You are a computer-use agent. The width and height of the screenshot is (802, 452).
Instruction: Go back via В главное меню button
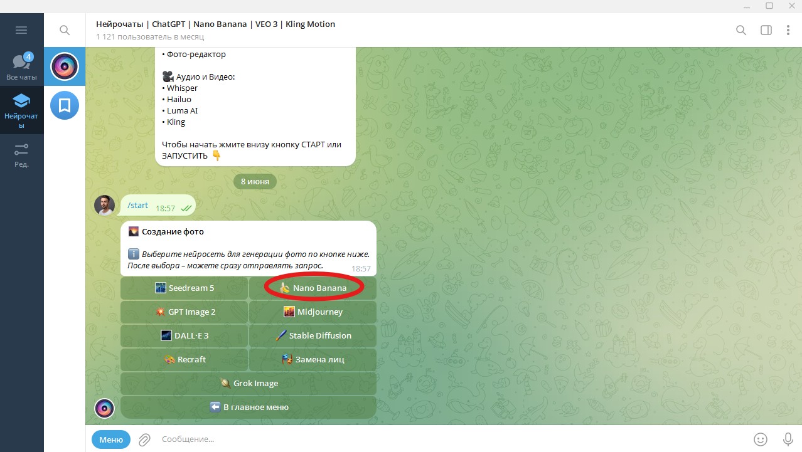[249, 407]
